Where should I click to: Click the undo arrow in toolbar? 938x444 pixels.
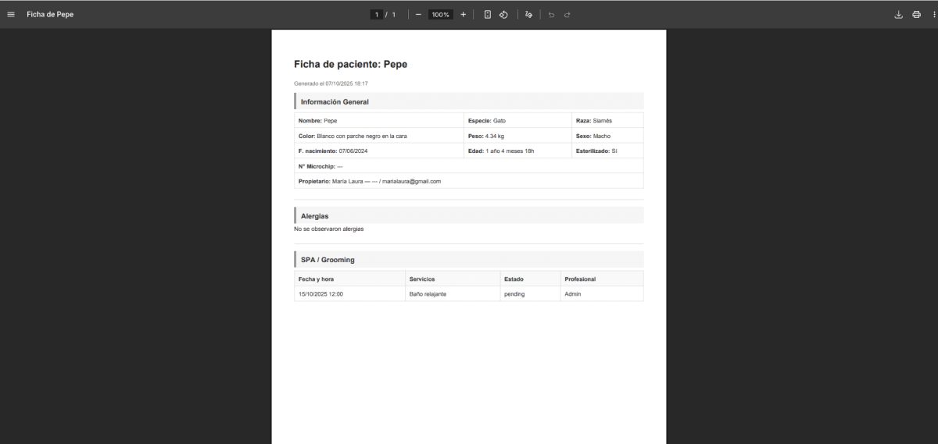(551, 14)
